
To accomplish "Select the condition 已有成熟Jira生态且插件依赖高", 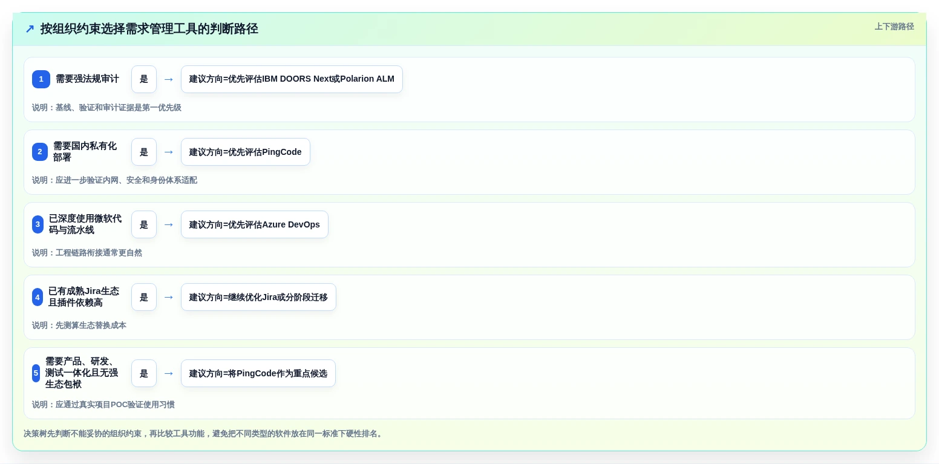I will click(83, 297).
